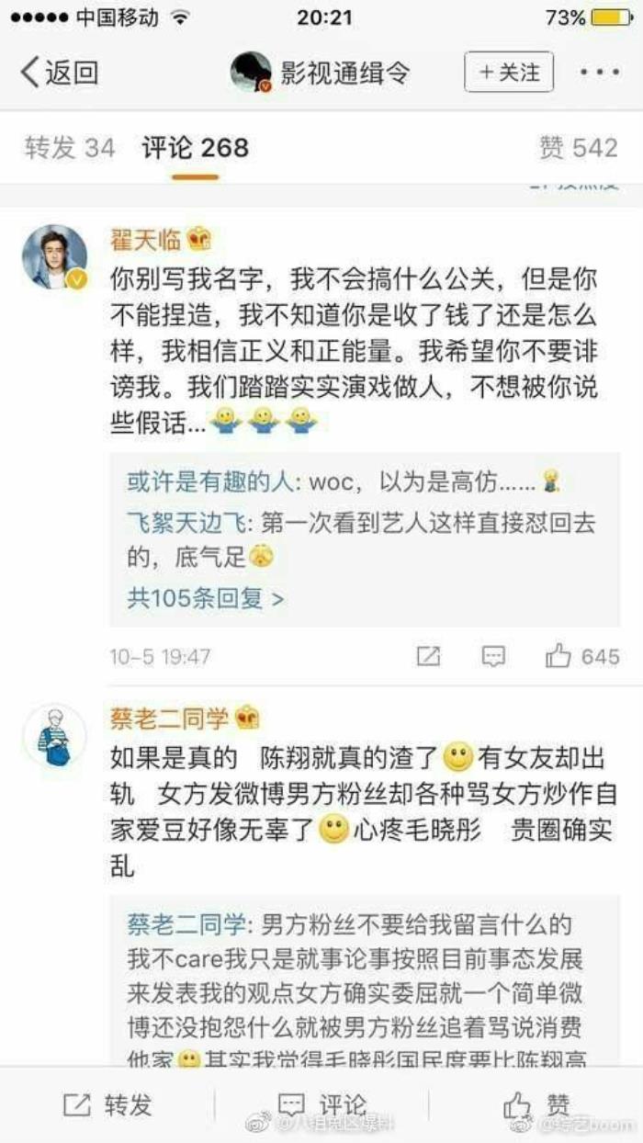Tap the 蔡老二同学 username link
The width and height of the screenshot is (643, 1143).
[170, 718]
